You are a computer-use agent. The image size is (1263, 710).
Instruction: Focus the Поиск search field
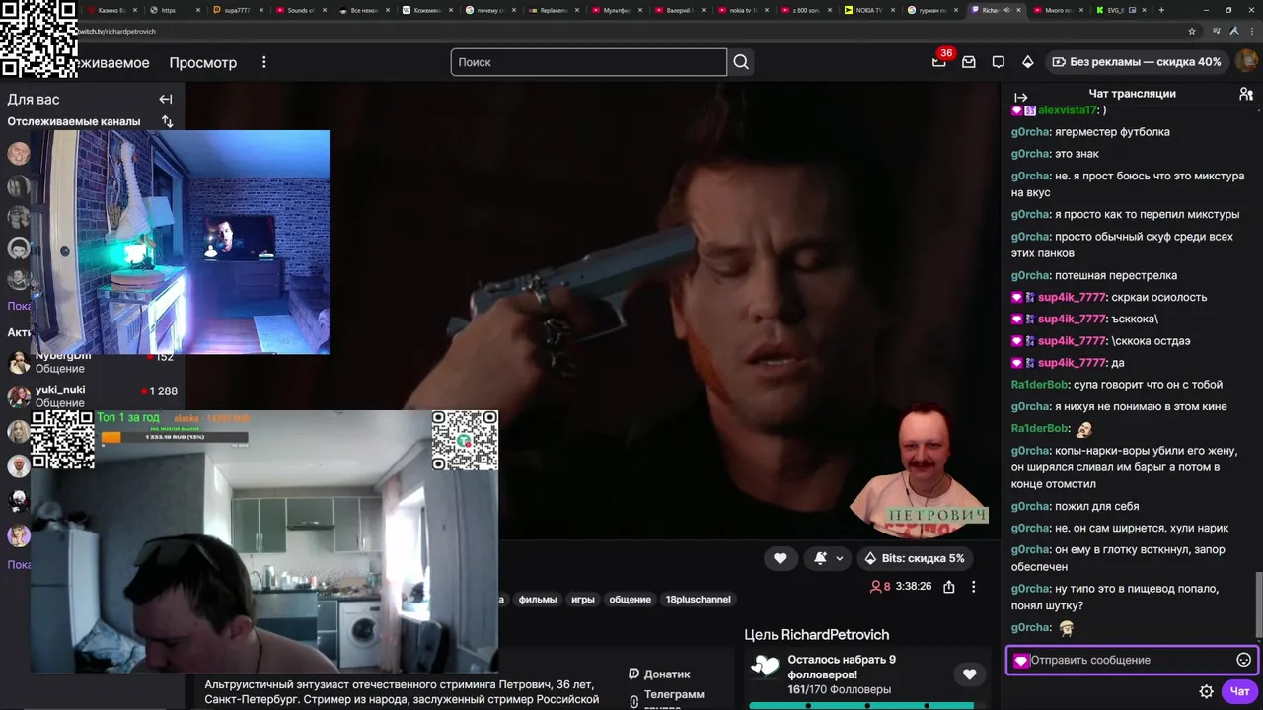pyautogui.click(x=589, y=62)
